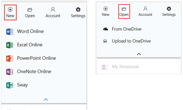This screenshot has width=183, height=110.
Task: Open My Notebook entry
Action: pos(125,67)
